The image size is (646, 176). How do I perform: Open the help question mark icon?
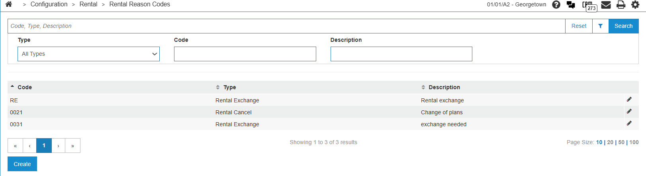556,5
